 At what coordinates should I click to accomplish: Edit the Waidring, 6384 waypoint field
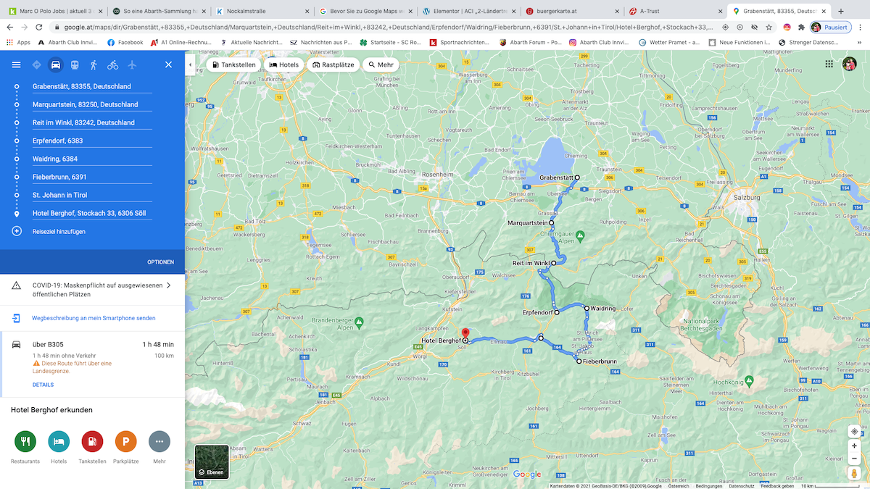pyautogui.click(x=92, y=159)
